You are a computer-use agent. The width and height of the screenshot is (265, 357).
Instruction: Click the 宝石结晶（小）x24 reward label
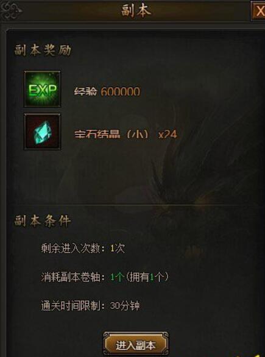(x=125, y=134)
